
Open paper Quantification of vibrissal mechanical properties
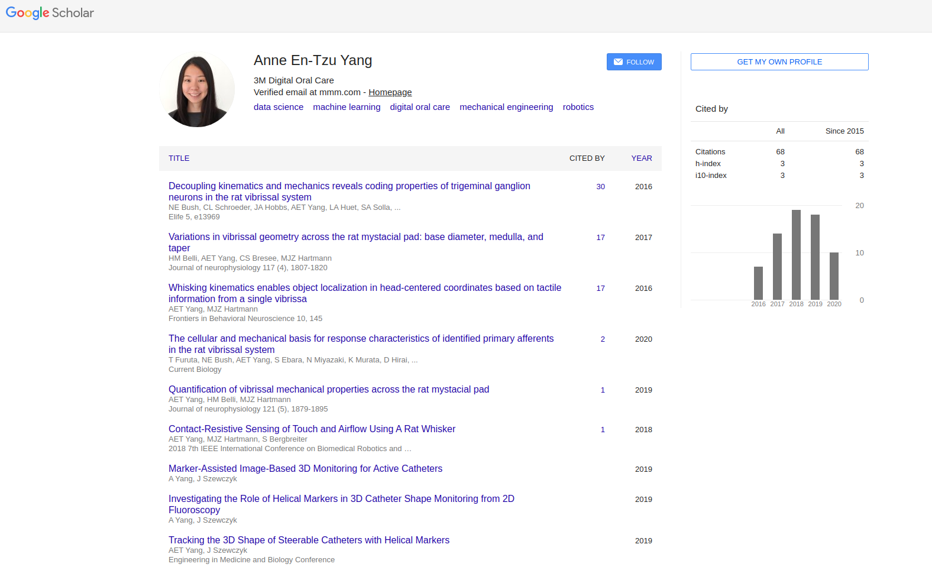pos(329,390)
